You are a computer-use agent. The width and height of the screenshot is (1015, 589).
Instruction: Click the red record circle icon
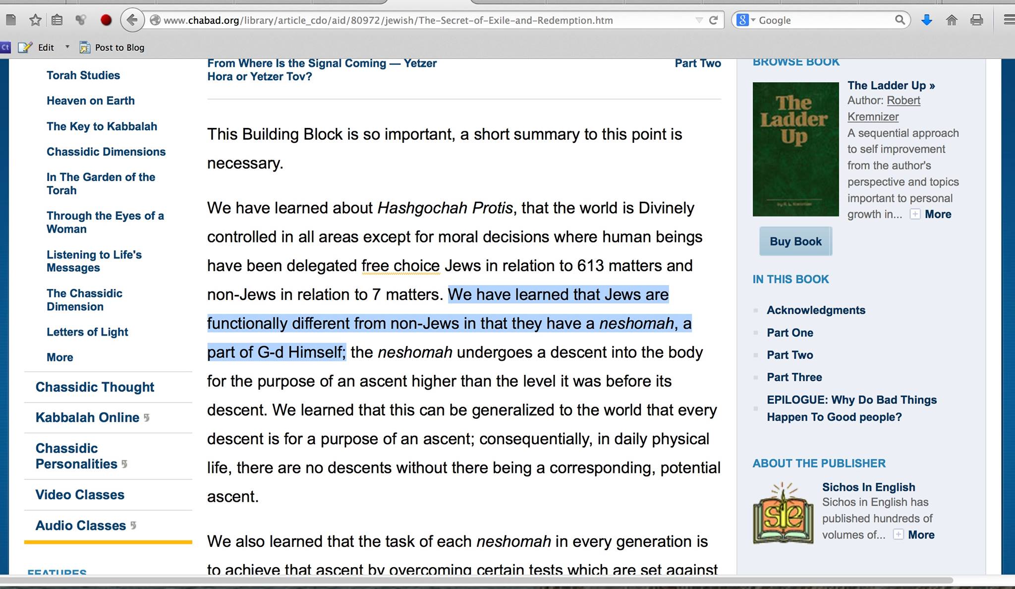[x=106, y=20]
